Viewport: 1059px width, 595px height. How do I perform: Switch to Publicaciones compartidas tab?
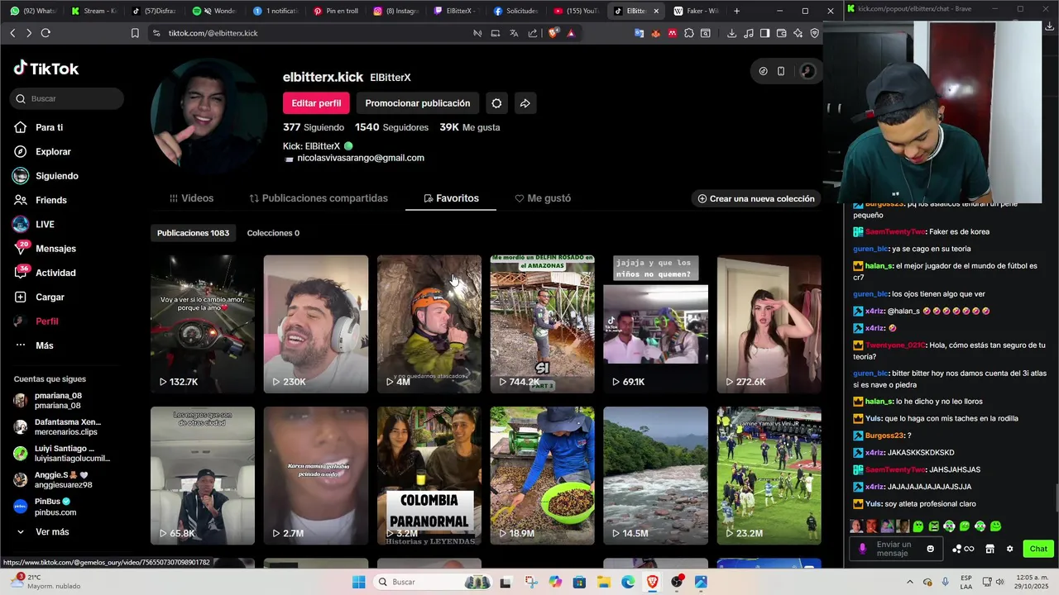point(319,198)
